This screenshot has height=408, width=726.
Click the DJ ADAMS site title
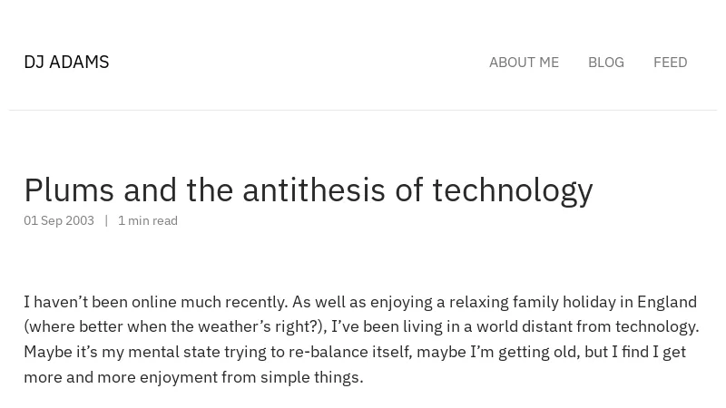[66, 62]
